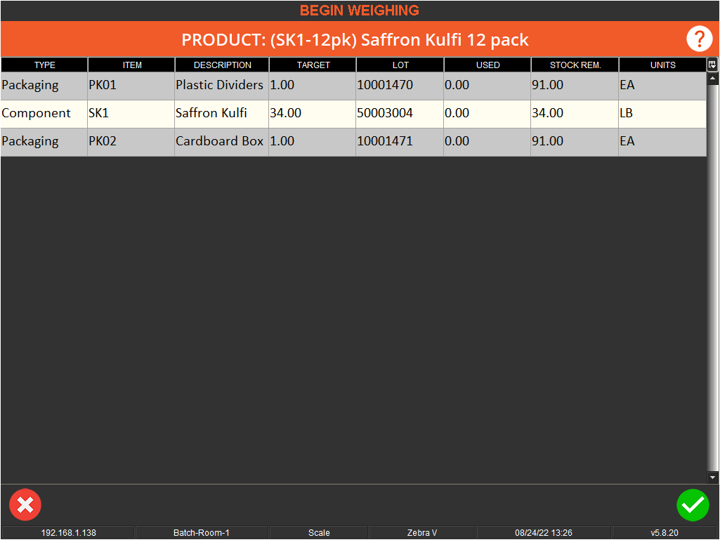Click the PRODUCT Saffron Kulfi 12 pack banner
The height and width of the screenshot is (540, 720).
tap(355, 39)
